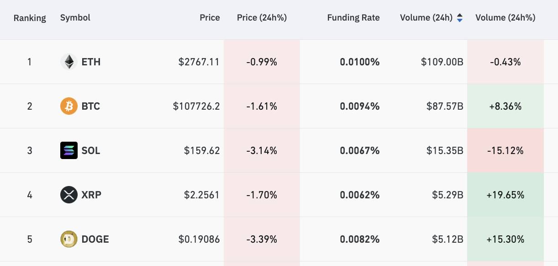The height and width of the screenshot is (266, 558).
Task: Select the Price (24h%) column header
Action: (x=262, y=18)
